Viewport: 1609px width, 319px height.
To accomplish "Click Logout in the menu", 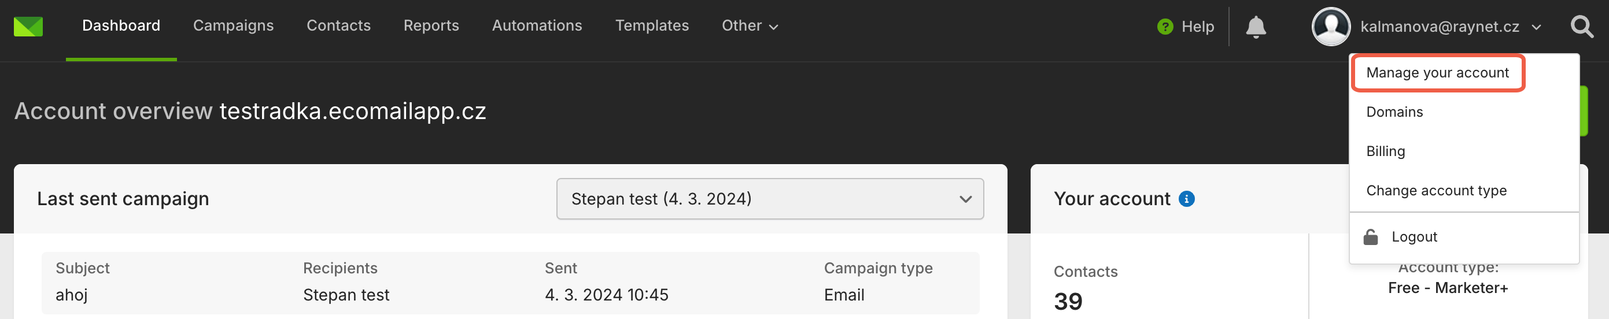I will pos(1414,237).
